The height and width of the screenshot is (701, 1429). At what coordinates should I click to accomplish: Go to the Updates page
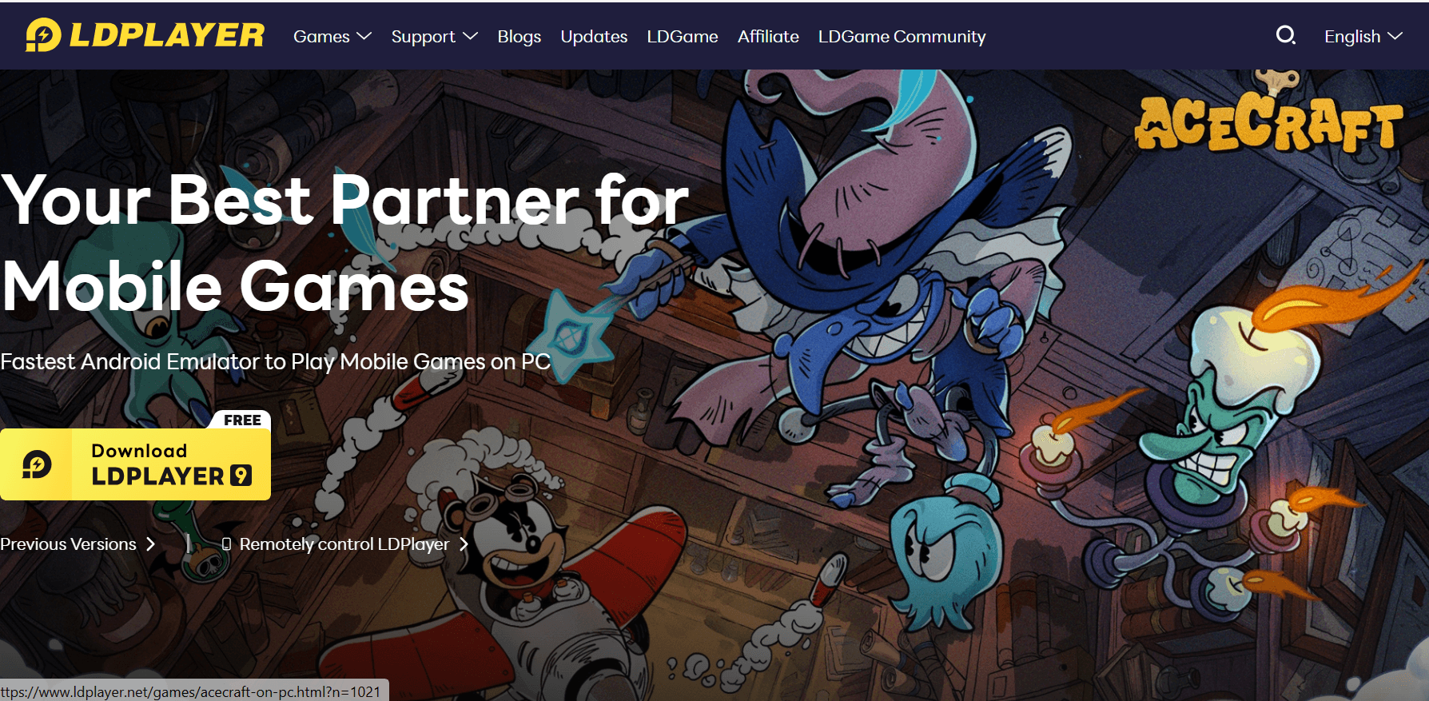coord(594,37)
